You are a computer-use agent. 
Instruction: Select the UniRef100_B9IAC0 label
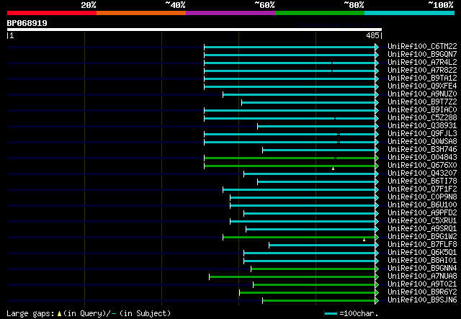pos(422,109)
